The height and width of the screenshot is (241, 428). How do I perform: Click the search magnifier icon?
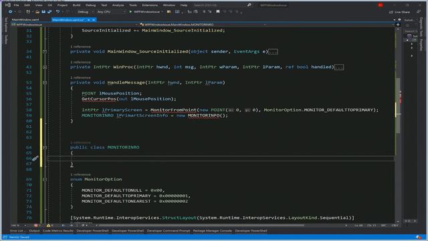click(249, 5)
